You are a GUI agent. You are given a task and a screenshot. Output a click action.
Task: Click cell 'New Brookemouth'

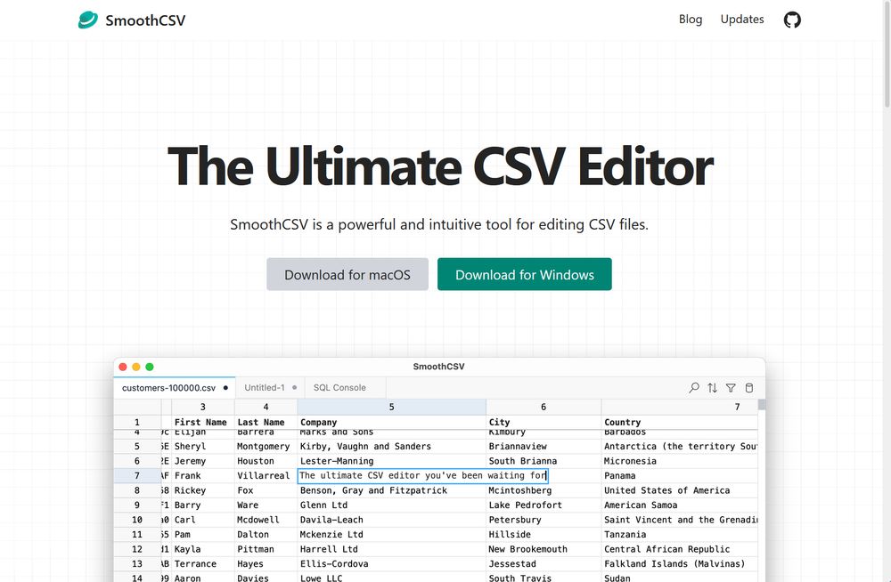coord(544,549)
